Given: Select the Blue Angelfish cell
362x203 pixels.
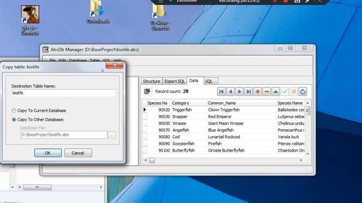Looking at the screenshot, I should coord(242,130).
